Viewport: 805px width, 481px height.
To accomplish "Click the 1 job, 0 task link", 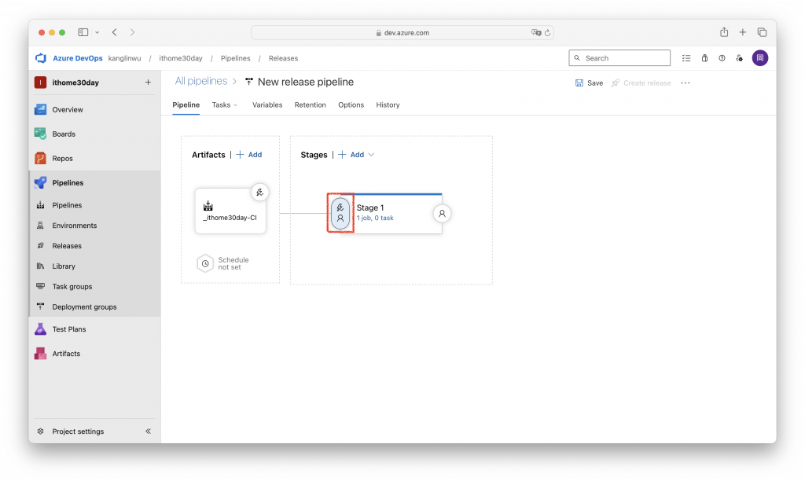I will coord(375,218).
